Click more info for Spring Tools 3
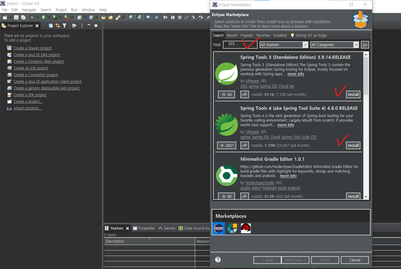The height and width of the screenshot is (269, 401). [296, 74]
